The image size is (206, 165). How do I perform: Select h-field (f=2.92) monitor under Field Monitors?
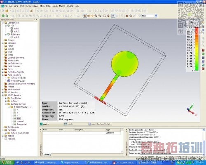coord(18,81)
